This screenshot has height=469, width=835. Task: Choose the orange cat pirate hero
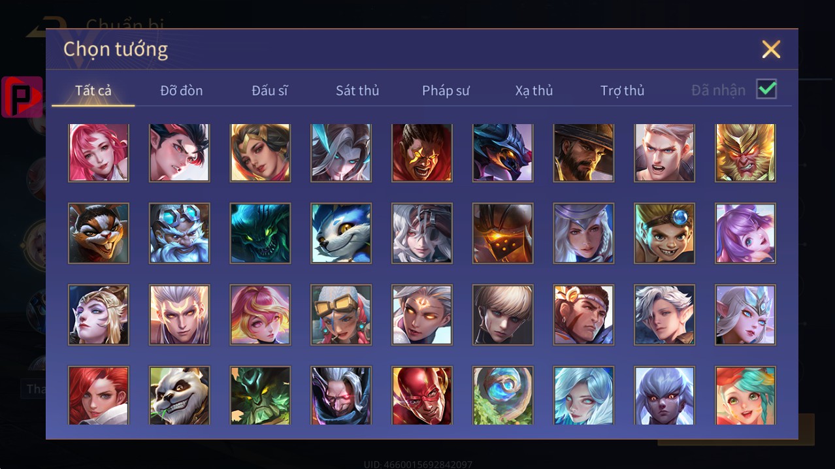[x=99, y=233]
